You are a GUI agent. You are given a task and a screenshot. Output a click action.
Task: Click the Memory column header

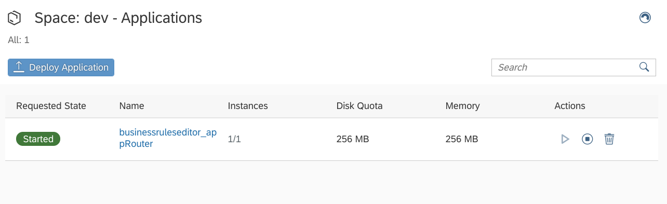462,106
